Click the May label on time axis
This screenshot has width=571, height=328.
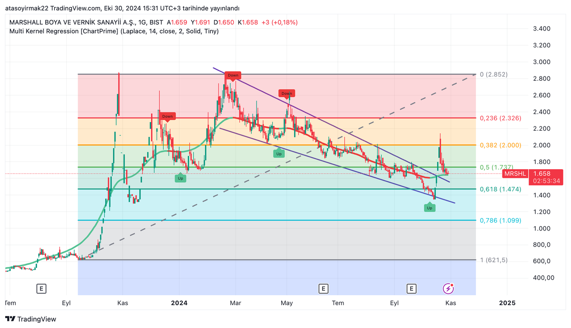tap(286, 303)
